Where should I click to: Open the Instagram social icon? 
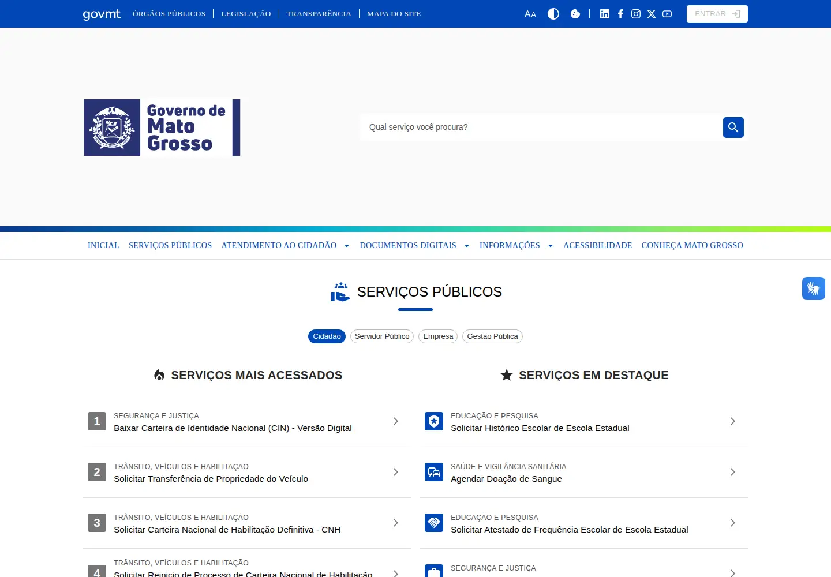636,14
